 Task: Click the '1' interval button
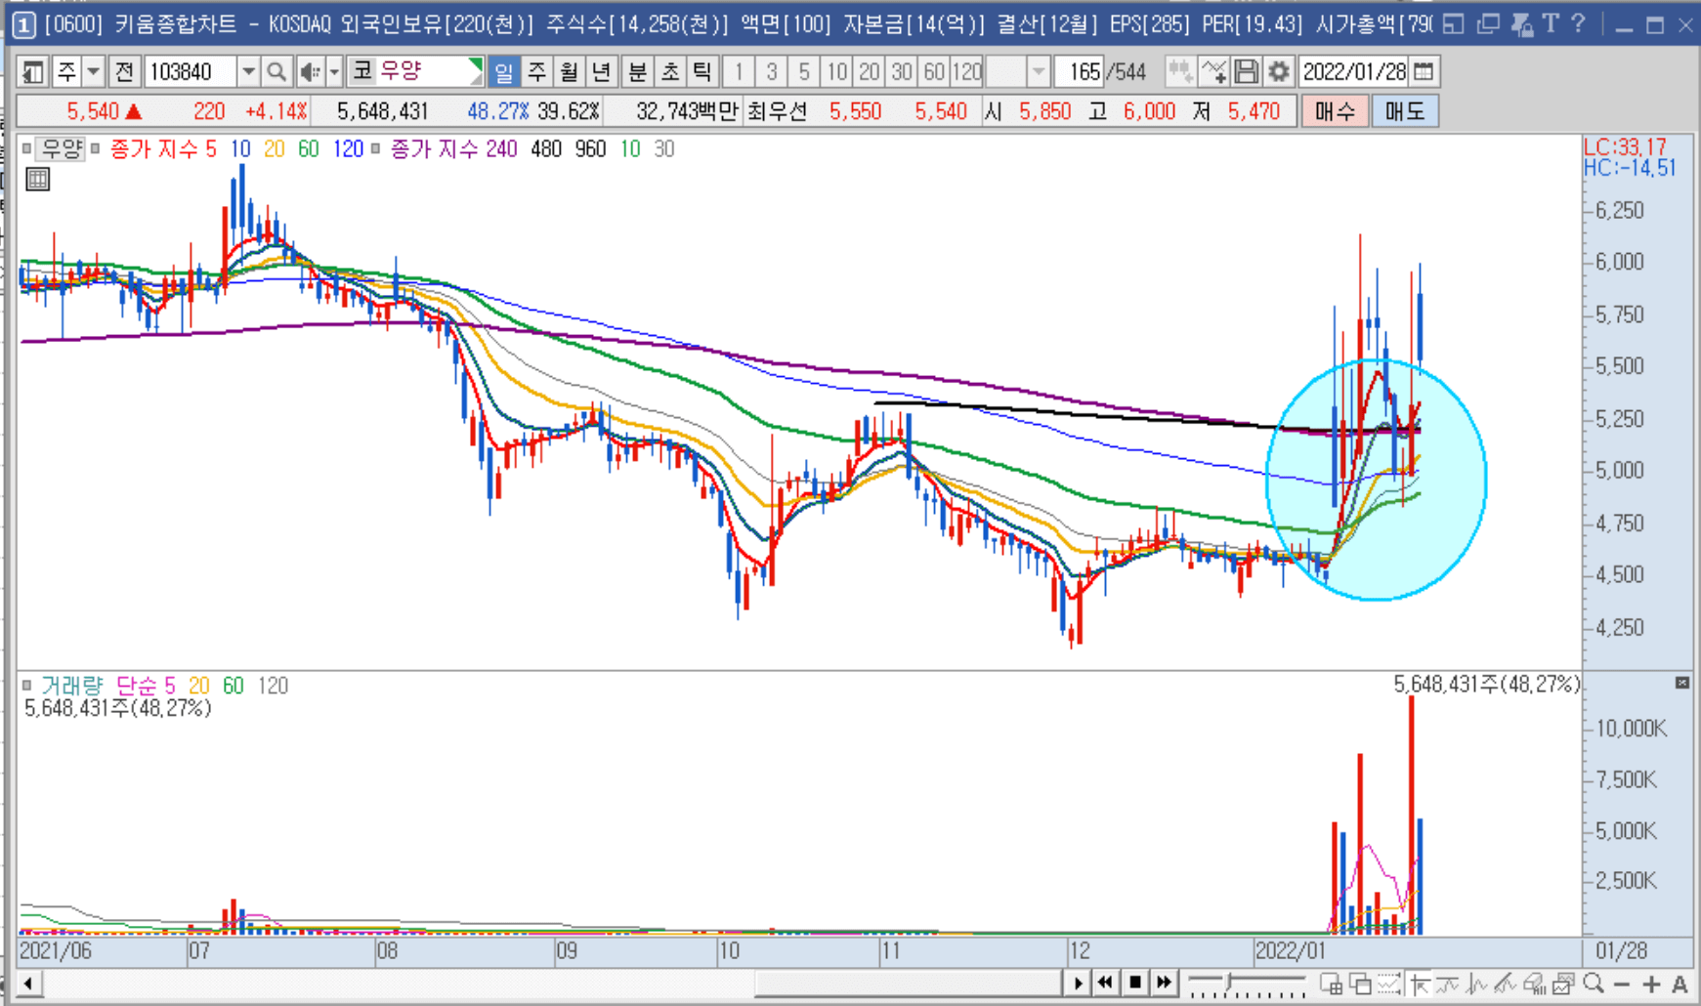739,71
